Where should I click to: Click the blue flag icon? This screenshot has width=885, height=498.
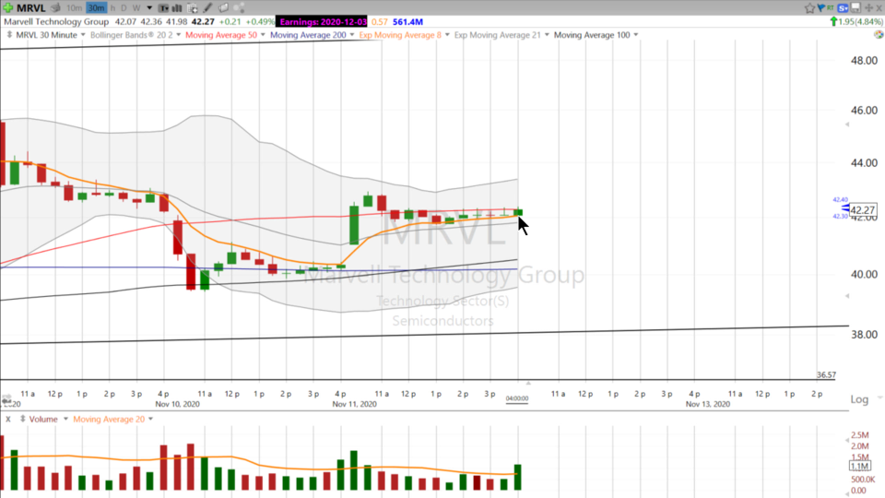point(820,8)
